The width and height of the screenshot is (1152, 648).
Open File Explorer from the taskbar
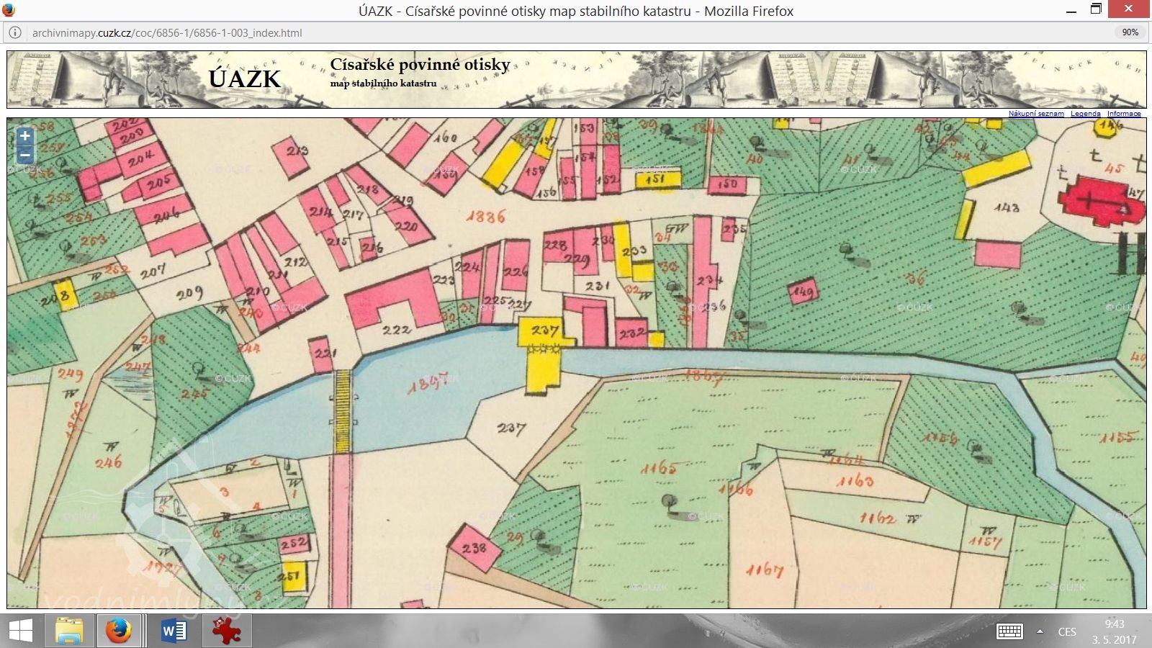(69, 631)
